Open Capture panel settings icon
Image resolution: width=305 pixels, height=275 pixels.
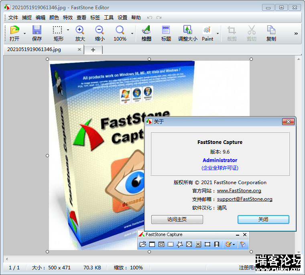pos(243,244)
